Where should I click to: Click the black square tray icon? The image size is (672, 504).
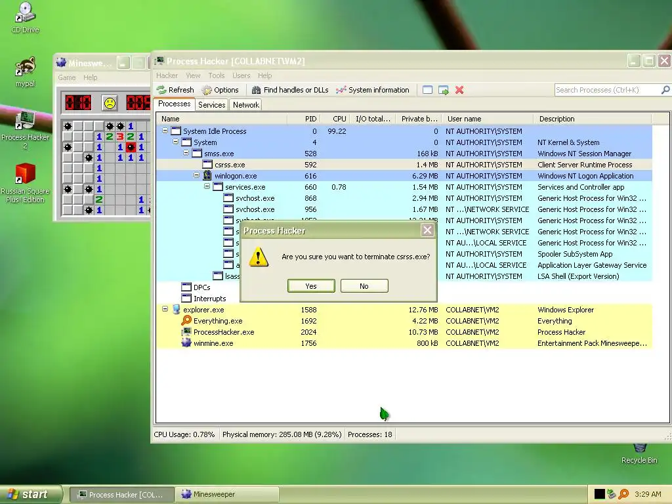click(x=600, y=494)
